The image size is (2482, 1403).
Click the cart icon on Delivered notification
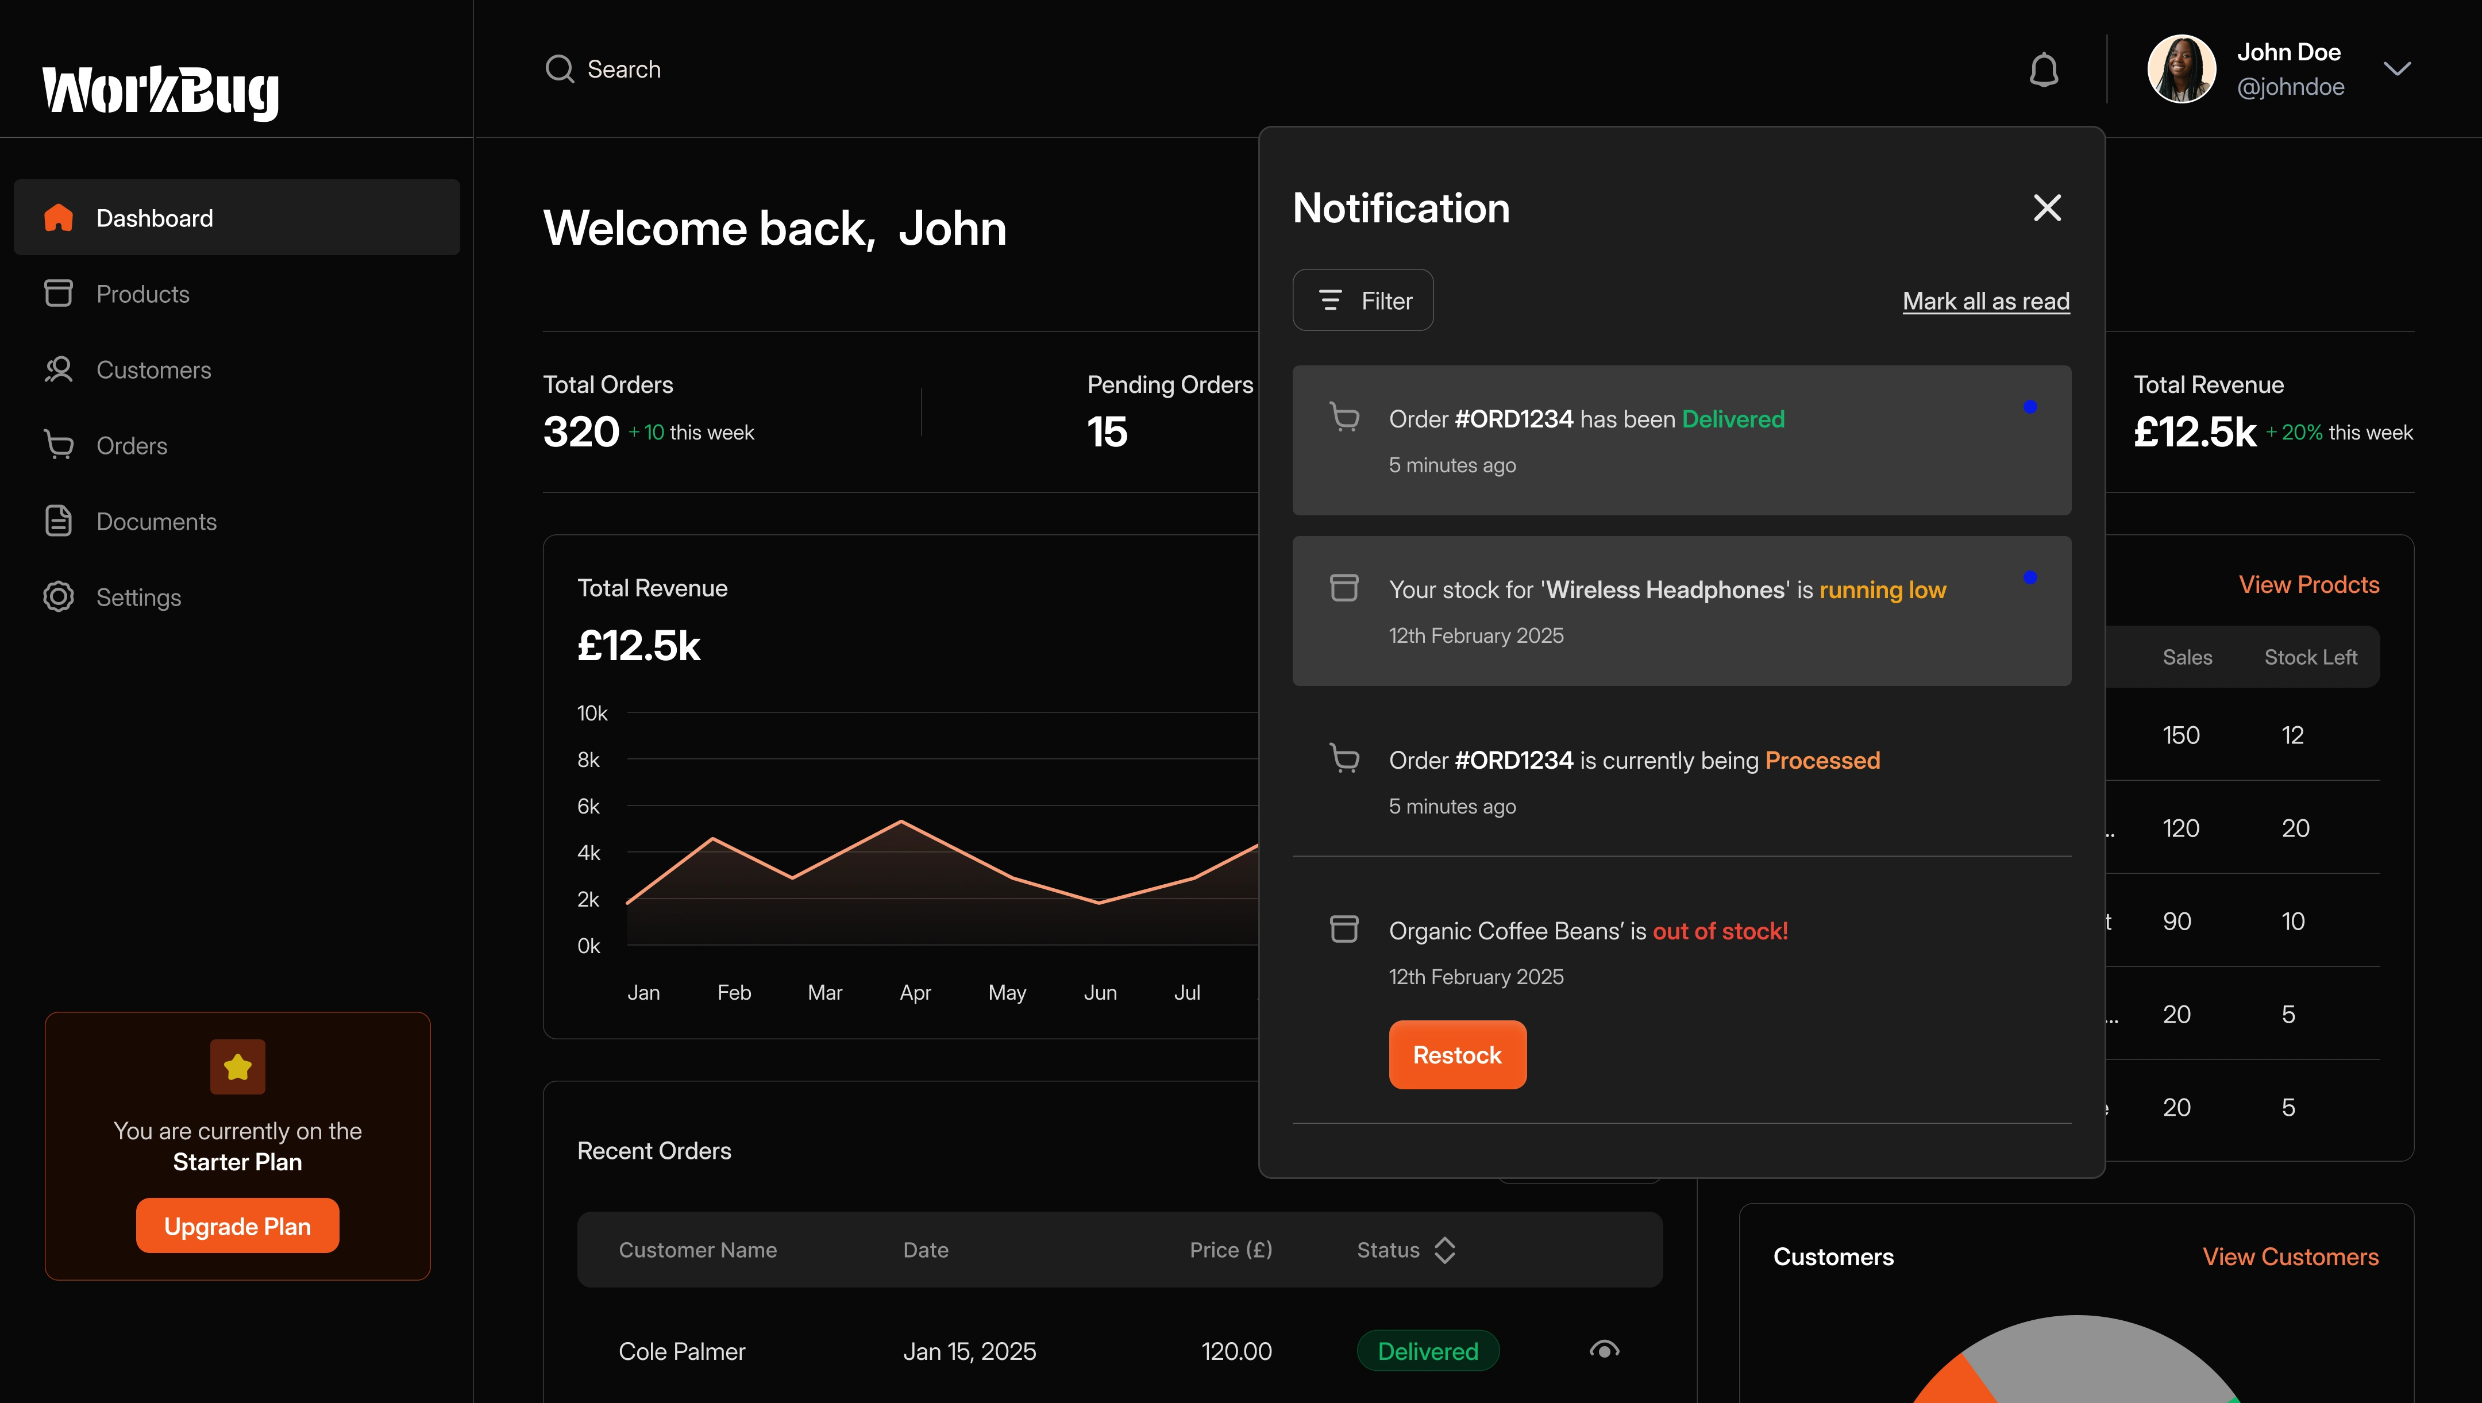[1344, 417]
